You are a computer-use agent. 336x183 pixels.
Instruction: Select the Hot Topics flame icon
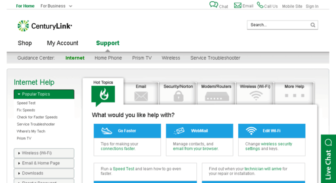pos(103,95)
